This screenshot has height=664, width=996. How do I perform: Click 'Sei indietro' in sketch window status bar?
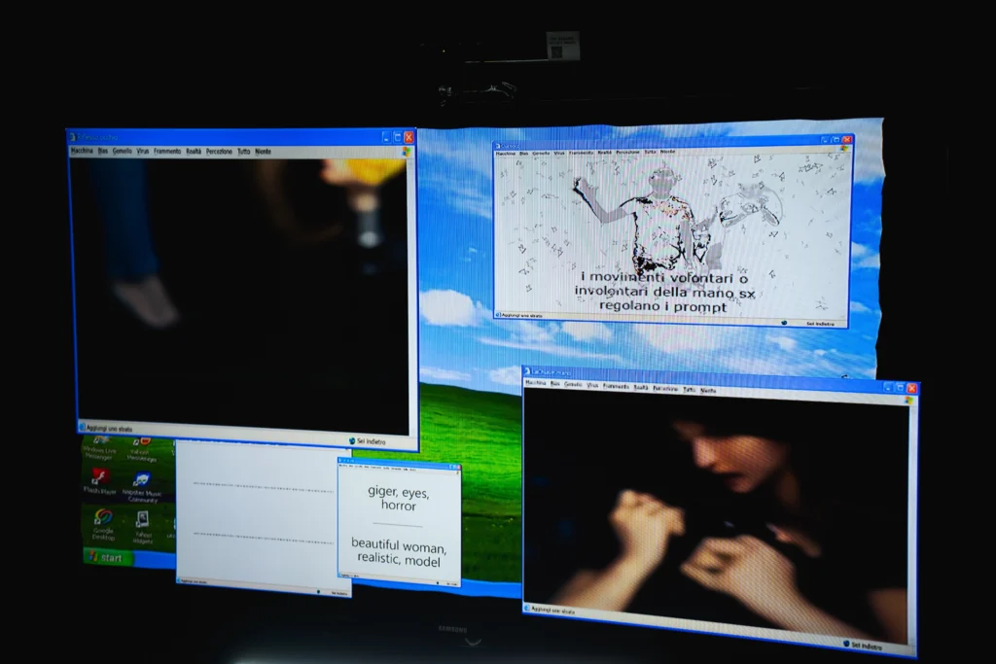pyautogui.click(x=820, y=324)
